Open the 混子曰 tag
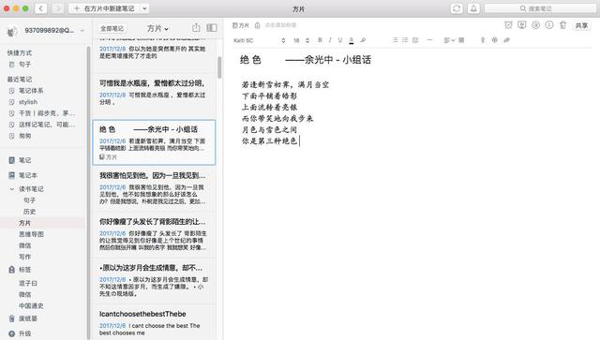600x340 pixels. click(x=28, y=284)
